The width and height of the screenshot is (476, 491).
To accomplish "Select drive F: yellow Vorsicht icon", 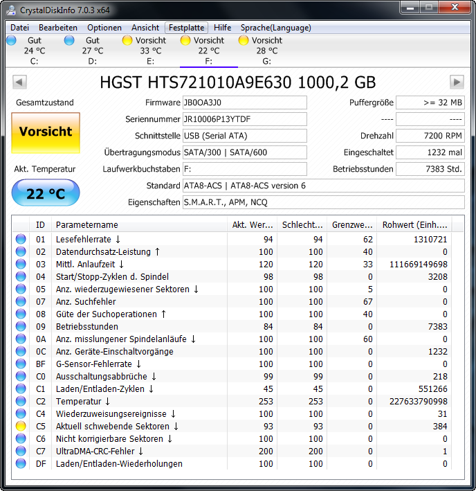I will [185, 40].
